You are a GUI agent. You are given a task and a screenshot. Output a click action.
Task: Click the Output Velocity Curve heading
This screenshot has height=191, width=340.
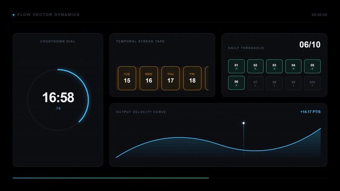pos(141,112)
